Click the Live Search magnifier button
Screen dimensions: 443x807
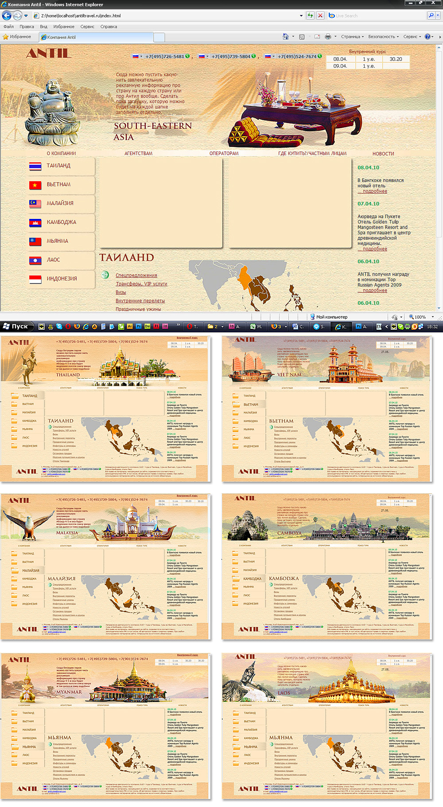(431, 16)
